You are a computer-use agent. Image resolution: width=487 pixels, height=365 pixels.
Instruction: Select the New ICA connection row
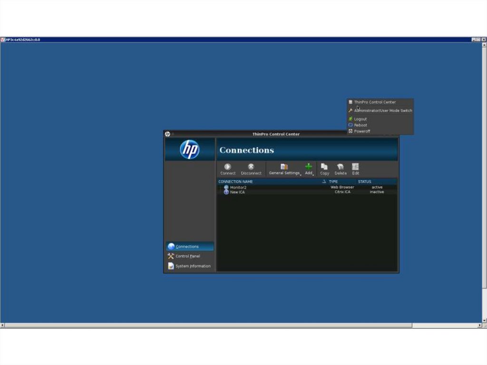click(307, 192)
